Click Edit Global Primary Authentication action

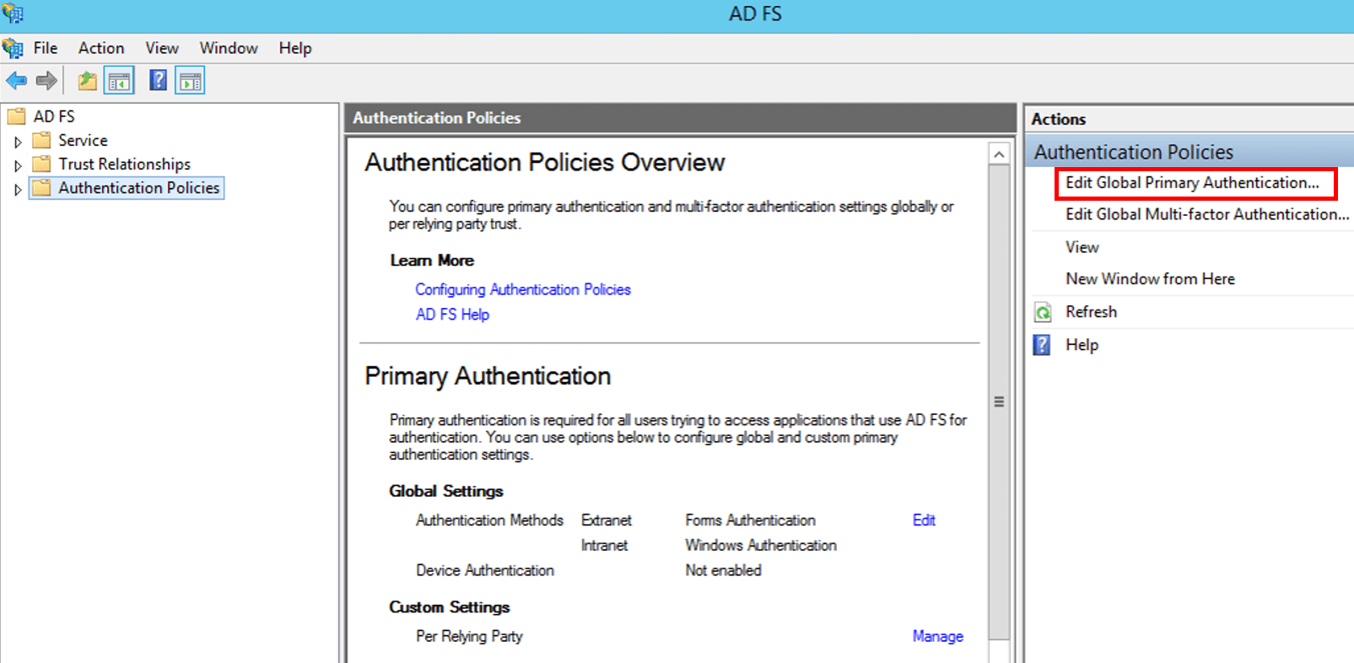1191,183
